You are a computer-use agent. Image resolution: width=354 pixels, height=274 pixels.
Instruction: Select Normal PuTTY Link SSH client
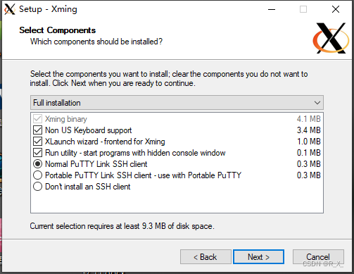(x=37, y=164)
